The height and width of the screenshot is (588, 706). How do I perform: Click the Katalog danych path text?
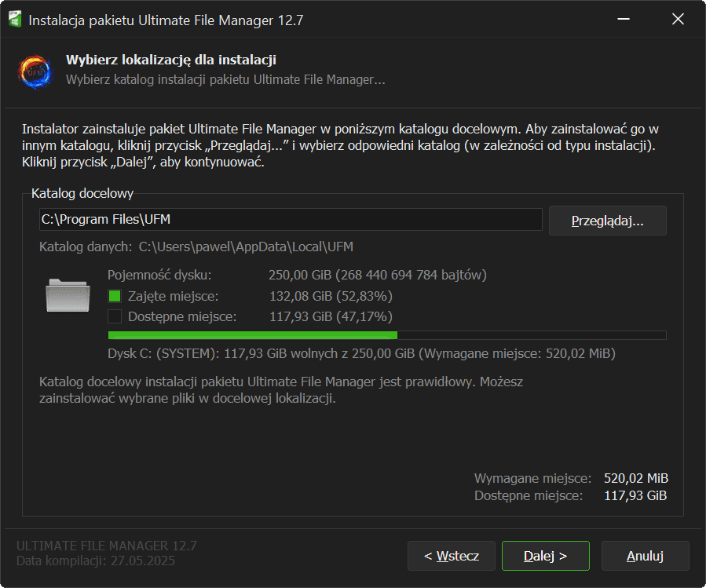(x=246, y=247)
